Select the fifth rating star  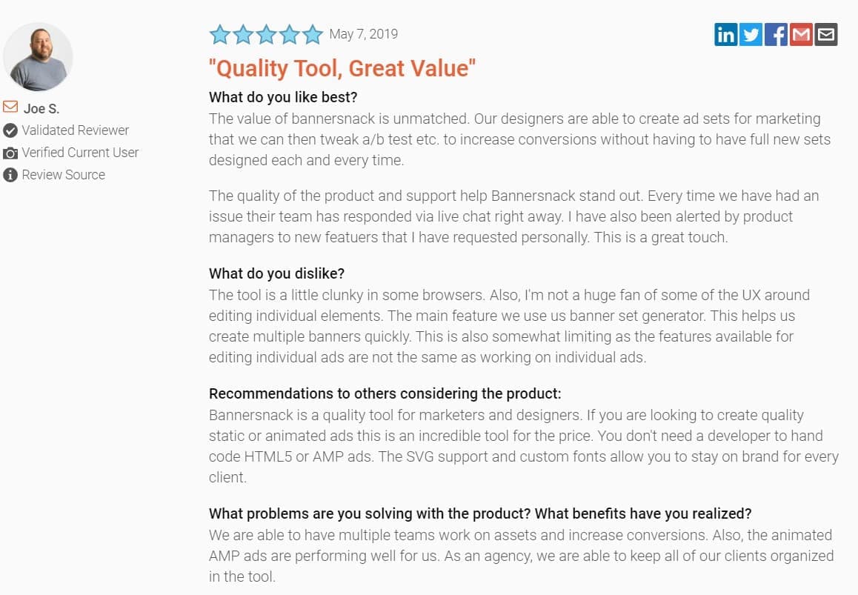311,34
